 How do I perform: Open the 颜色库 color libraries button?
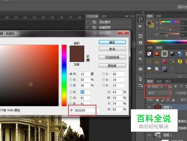click(112, 66)
